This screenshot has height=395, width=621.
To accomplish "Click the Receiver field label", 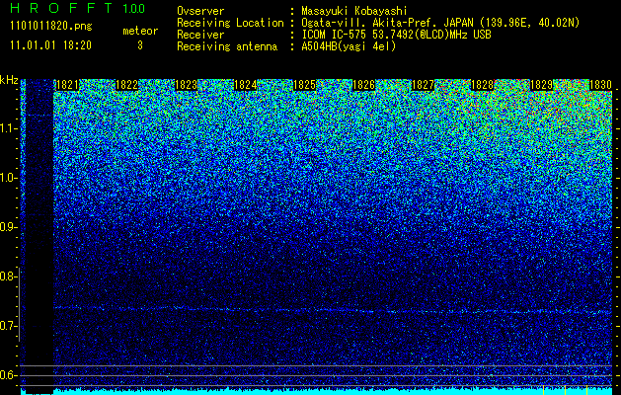I will [x=200, y=35].
